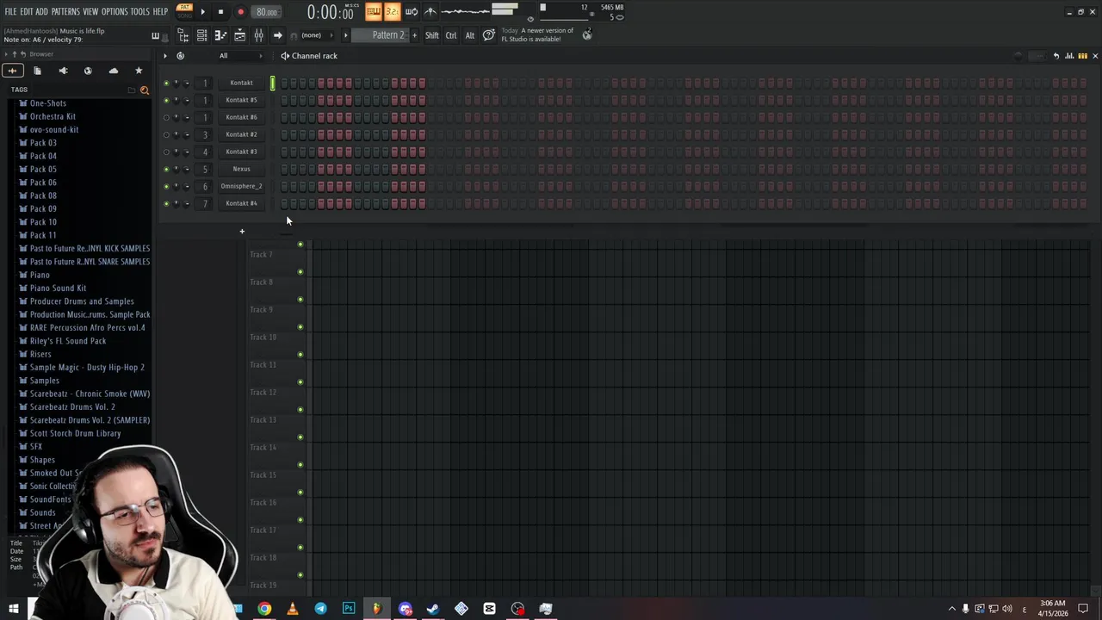Screen dimensions: 1102x620
Task: Click the tempo 80.000 field
Action: pos(267,12)
